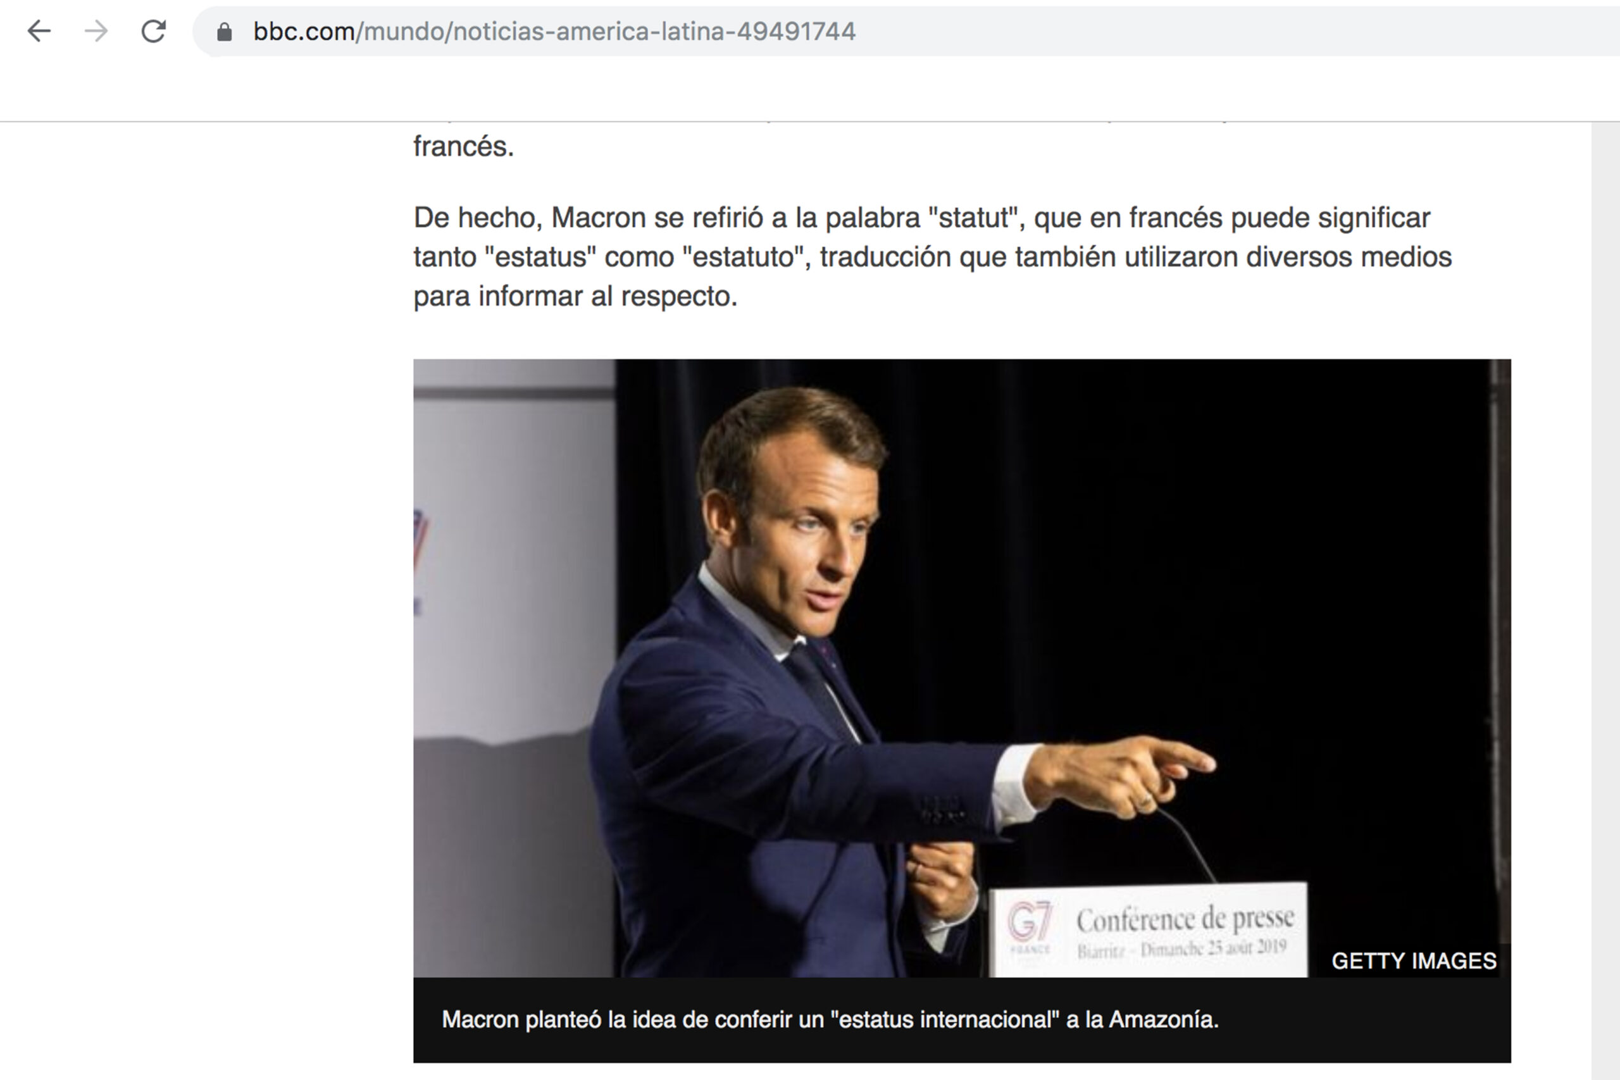Image resolution: width=1620 pixels, height=1080 pixels.
Task: Focus the address bar showing bbc.com/mundo
Action: (906, 31)
